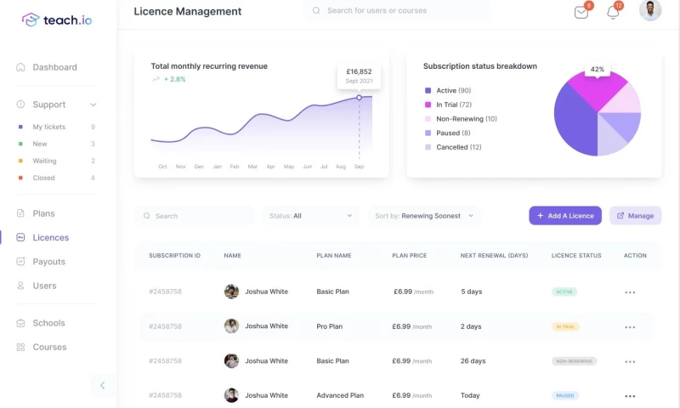Viewport: 680px width, 408px height.
Task: Open actions menu for the Pro Plan row
Action: (630, 327)
